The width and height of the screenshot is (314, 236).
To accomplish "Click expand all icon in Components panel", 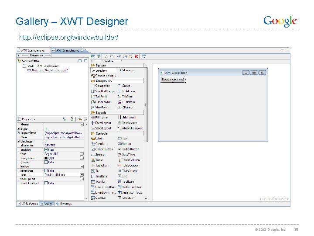I will [80, 60].
